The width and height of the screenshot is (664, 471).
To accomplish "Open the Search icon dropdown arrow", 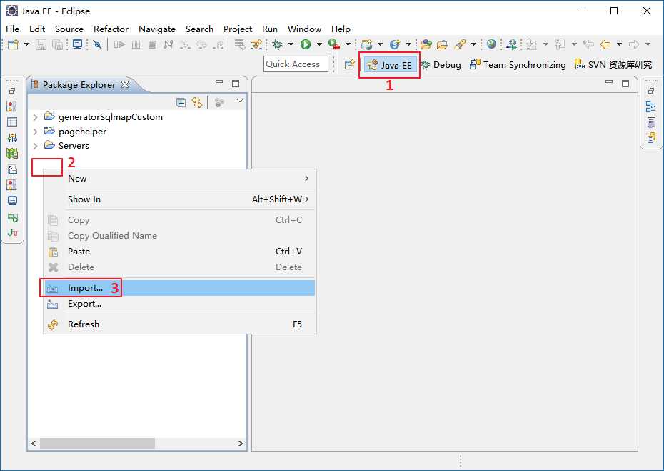I will [x=473, y=44].
